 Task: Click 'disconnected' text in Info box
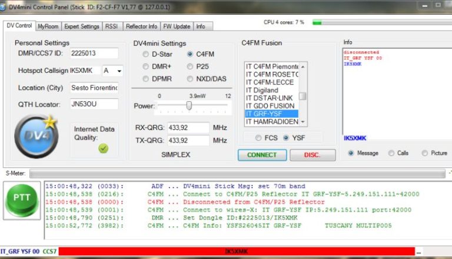(361, 52)
